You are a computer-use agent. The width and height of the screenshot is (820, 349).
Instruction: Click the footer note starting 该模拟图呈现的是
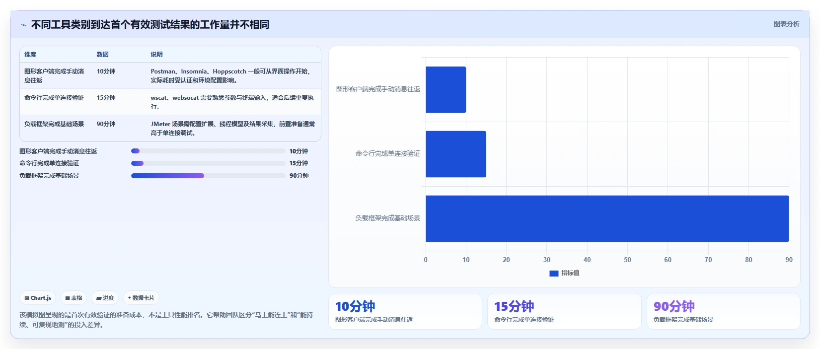(166, 320)
